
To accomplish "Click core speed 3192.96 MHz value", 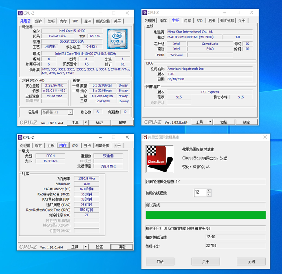I will click(54, 85).
